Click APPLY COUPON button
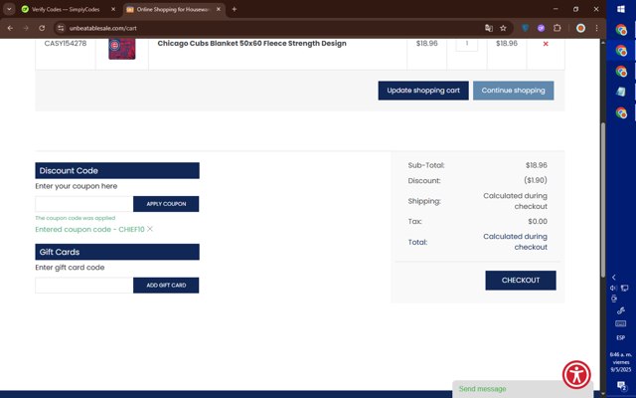 [x=166, y=204]
